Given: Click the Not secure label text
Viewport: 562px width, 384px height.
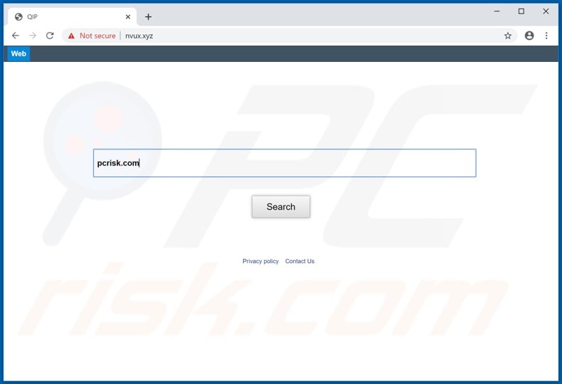Looking at the screenshot, I should (x=97, y=36).
